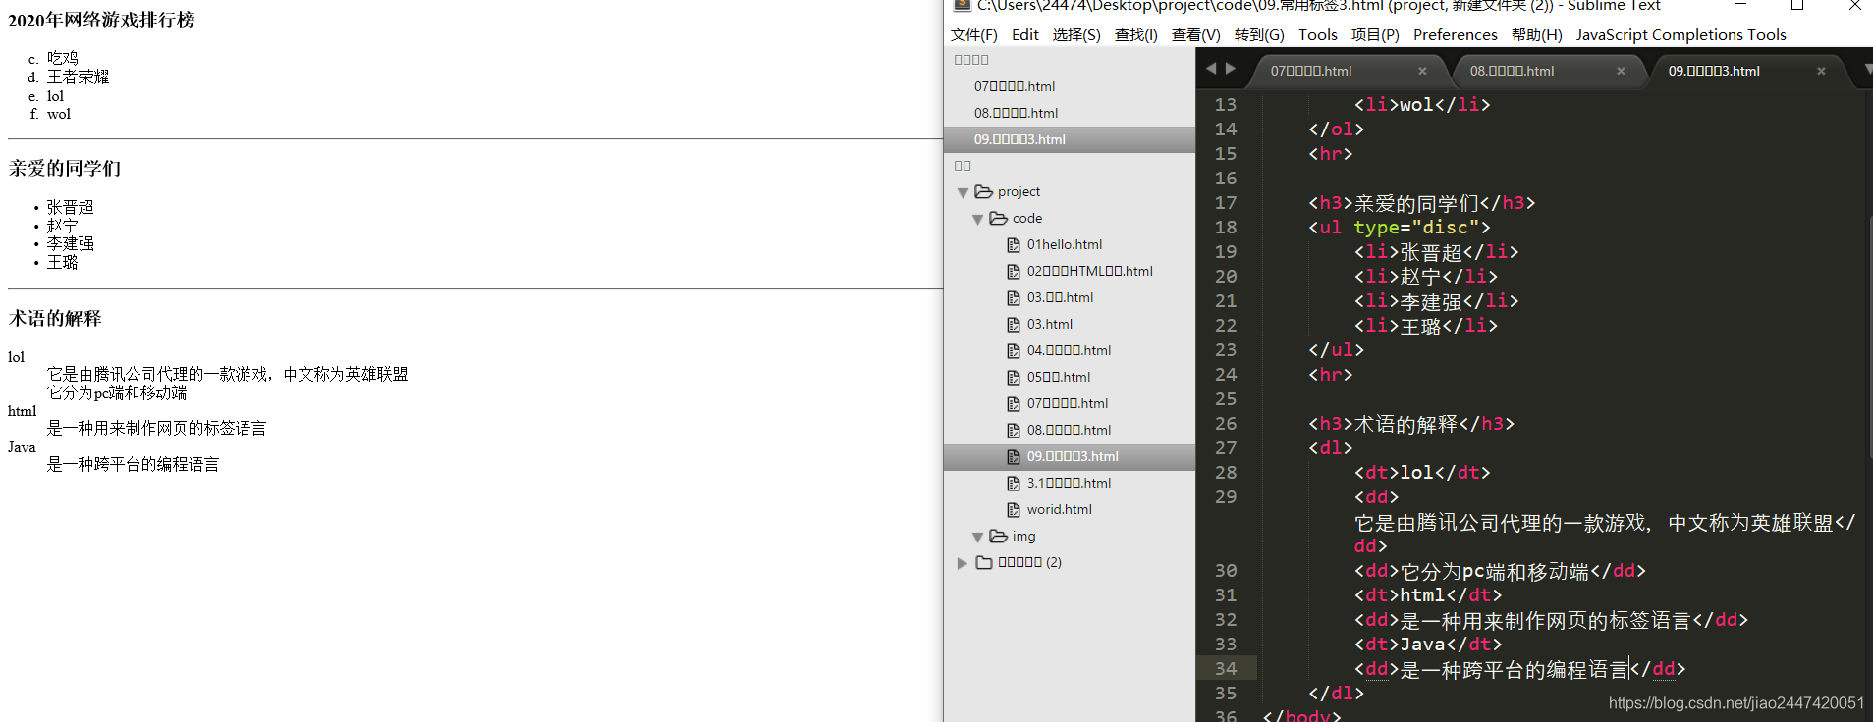Close the 08 html editor tab
Image resolution: width=1873 pixels, height=722 pixels.
pos(1621,71)
